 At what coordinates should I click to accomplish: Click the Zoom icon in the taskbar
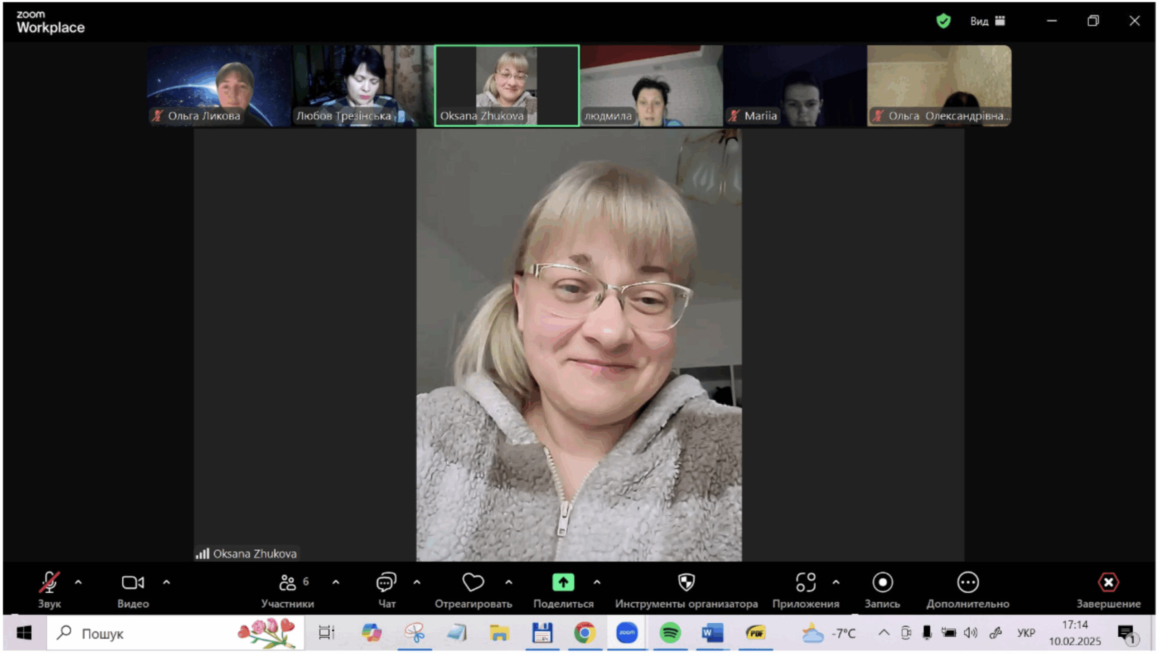(627, 634)
